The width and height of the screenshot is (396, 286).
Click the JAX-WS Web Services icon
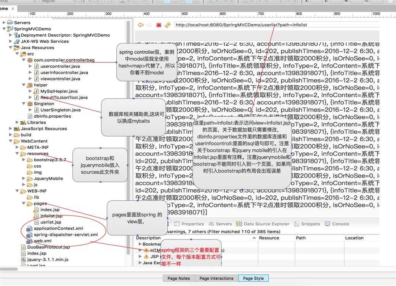(17, 41)
